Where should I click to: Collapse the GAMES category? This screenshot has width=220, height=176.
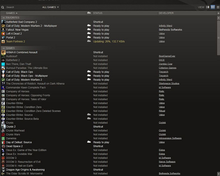coord(4,48)
